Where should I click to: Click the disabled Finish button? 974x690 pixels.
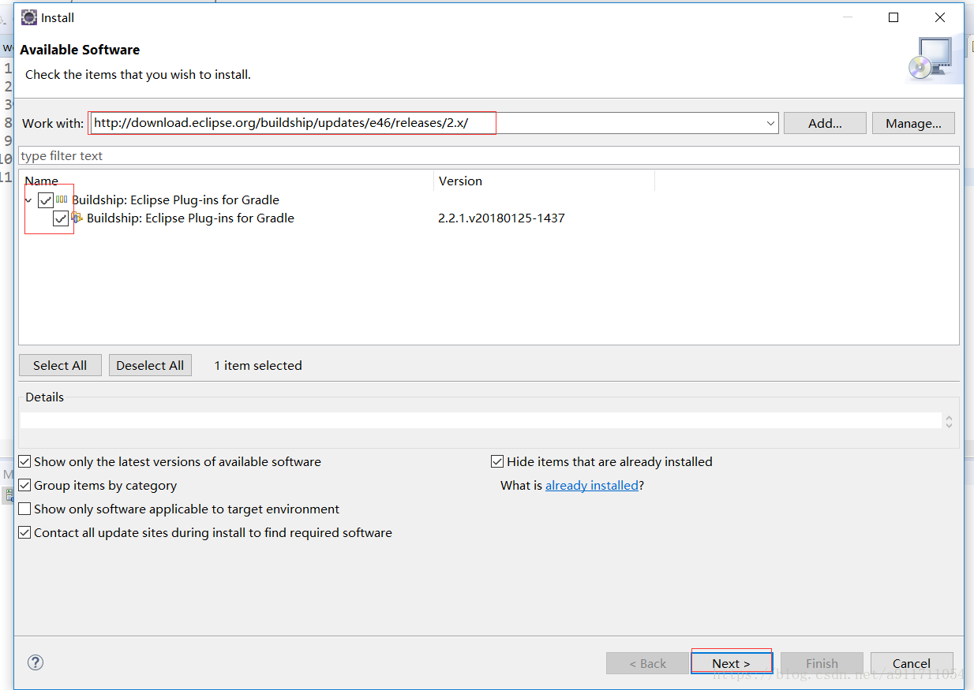(x=822, y=663)
